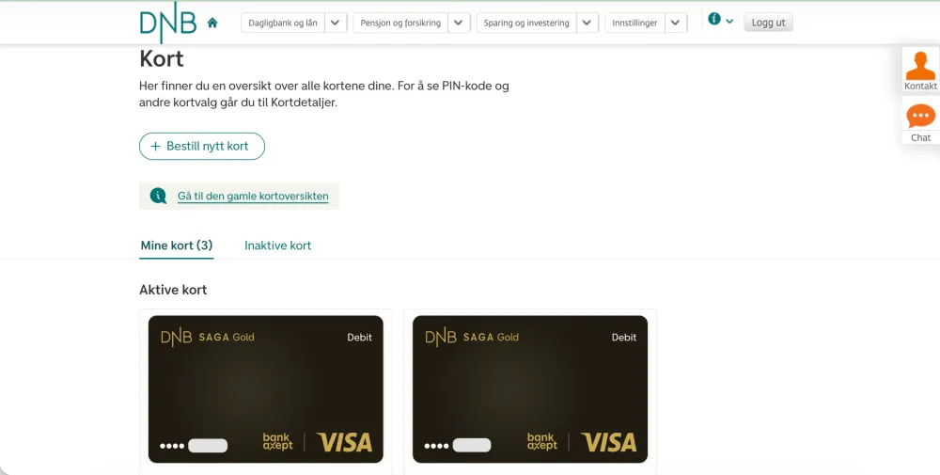940x475 pixels.
Task: Click the BankAxept logo on second card
Action: [x=541, y=441]
